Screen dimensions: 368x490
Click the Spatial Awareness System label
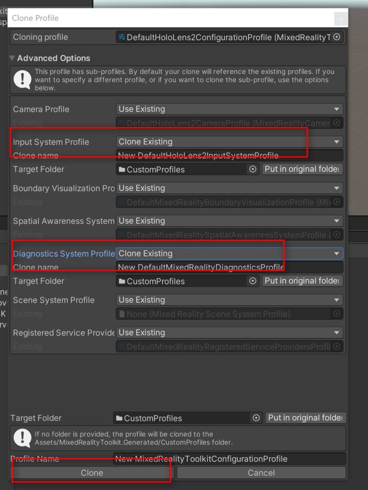(x=64, y=221)
